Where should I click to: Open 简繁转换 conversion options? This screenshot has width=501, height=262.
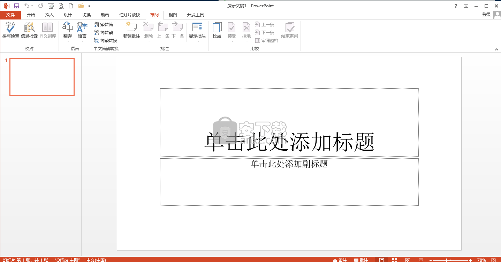[106, 41]
